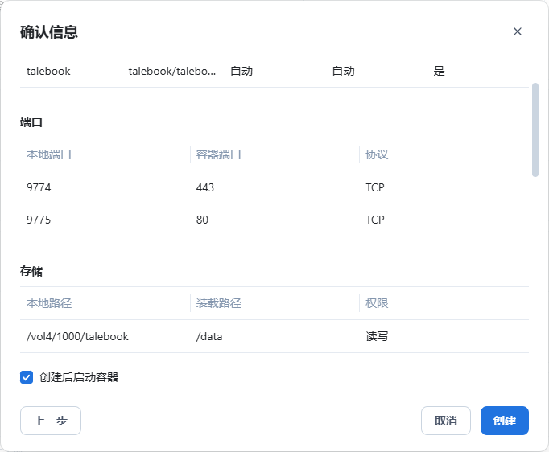Click the 取消 button
This screenshot has height=452, width=549.
[445, 421]
